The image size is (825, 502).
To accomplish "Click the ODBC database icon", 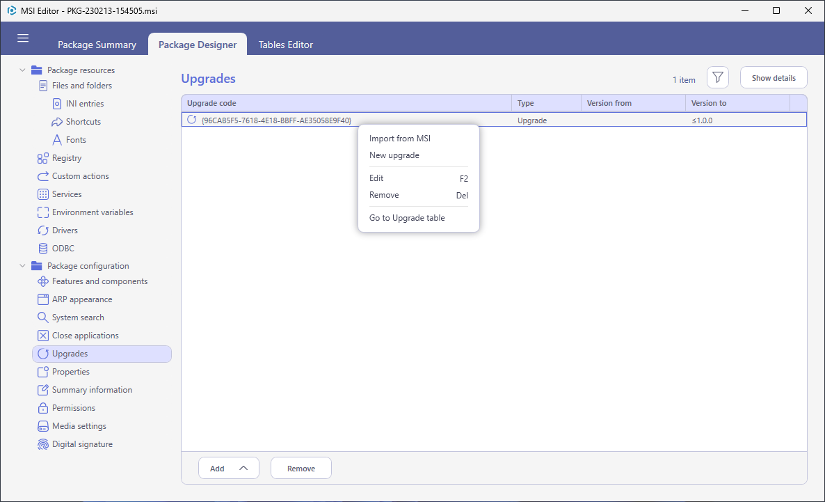I will click(x=43, y=248).
